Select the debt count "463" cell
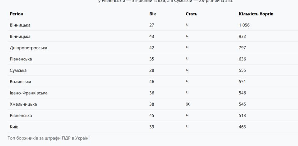The height and width of the screenshot is (146, 298). click(x=243, y=127)
